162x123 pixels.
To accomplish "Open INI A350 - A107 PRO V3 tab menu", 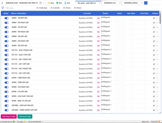I will pyautogui.click(x=99, y=3).
